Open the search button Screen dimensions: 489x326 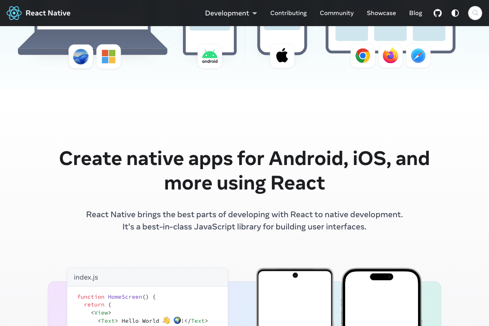(475, 13)
